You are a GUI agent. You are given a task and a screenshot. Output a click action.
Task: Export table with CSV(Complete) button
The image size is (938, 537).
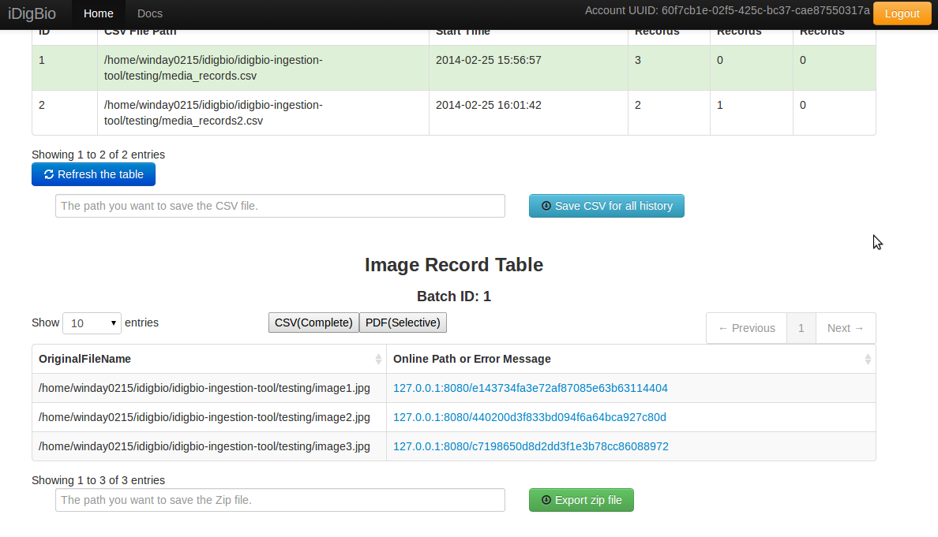(x=313, y=323)
